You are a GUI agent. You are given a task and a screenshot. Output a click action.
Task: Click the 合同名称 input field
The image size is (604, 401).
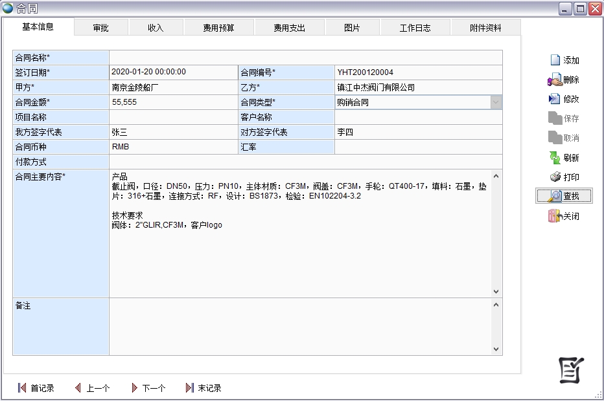pos(305,58)
